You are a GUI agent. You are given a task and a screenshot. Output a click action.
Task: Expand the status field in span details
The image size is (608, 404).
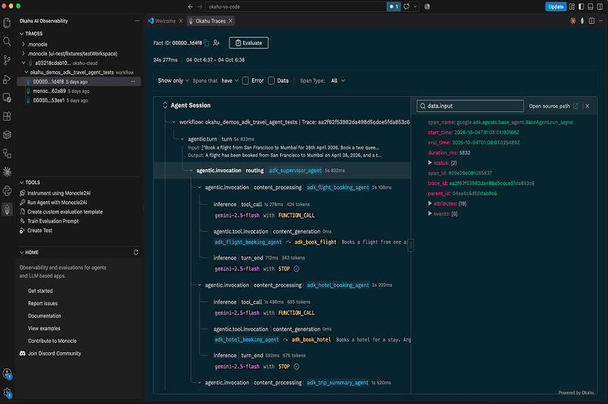tap(430, 162)
